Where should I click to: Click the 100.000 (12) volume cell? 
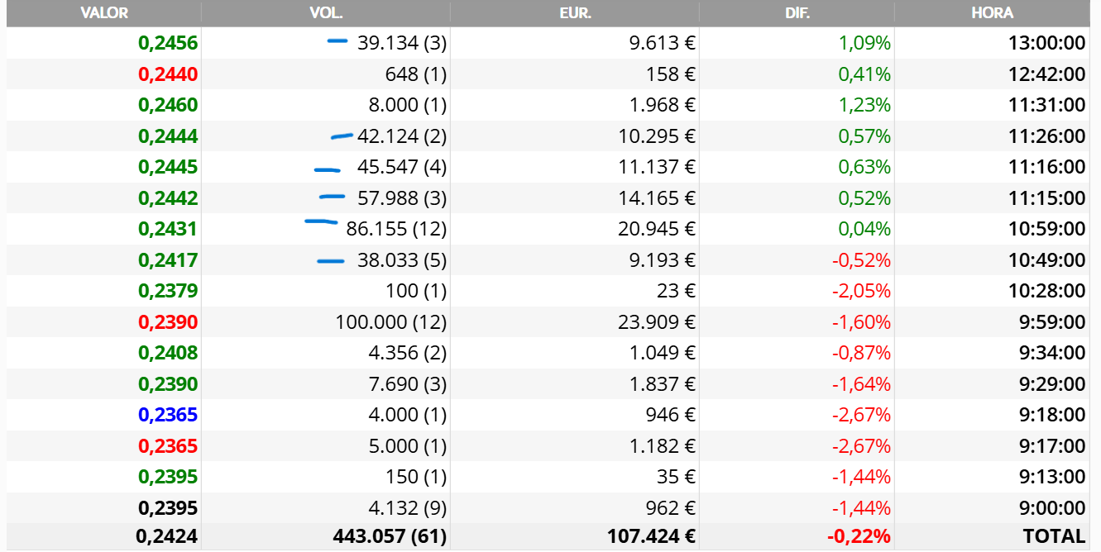391,322
